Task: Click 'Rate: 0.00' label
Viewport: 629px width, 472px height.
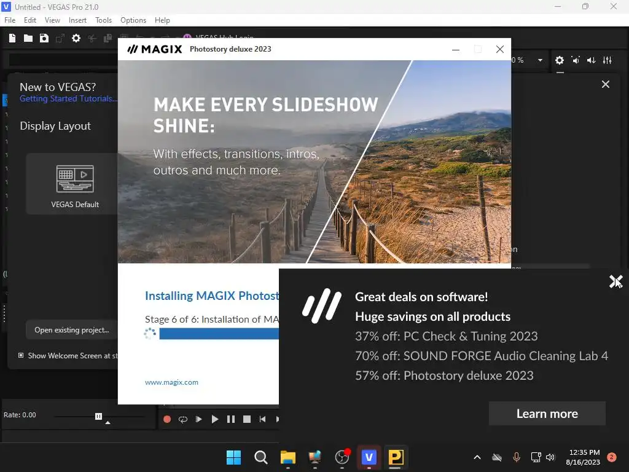Action: [x=20, y=415]
